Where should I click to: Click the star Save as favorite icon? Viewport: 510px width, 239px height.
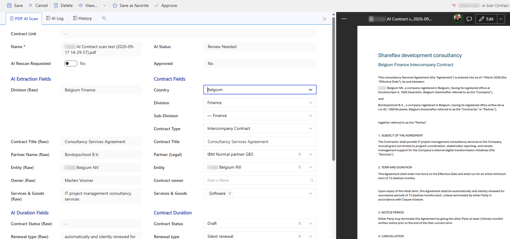(x=115, y=5)
